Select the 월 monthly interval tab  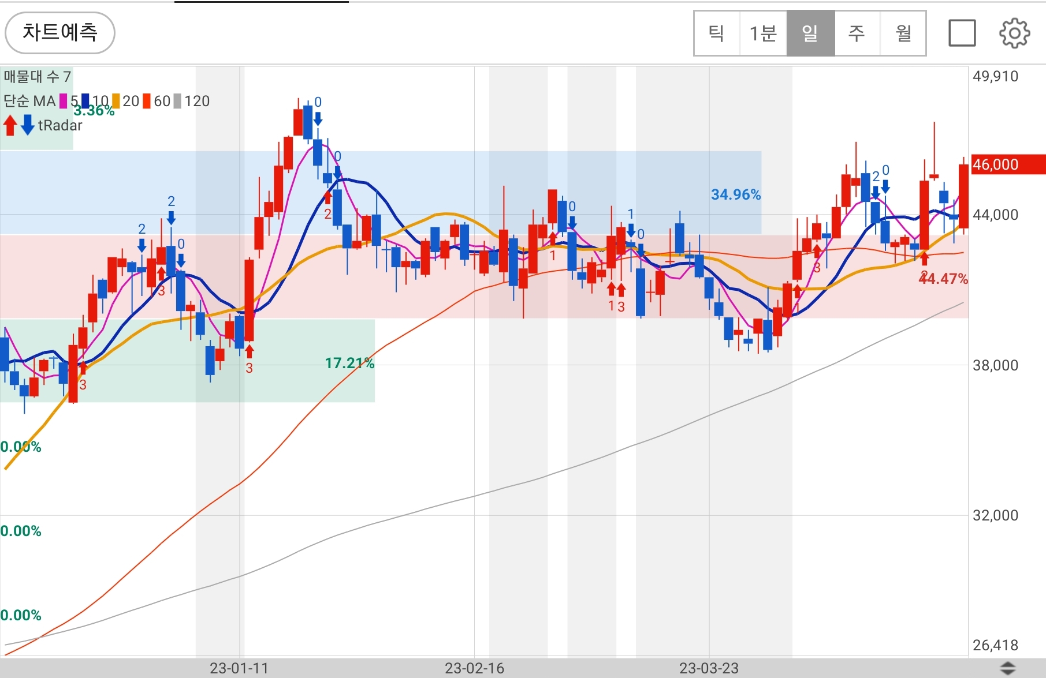click(x=903, y=33)
